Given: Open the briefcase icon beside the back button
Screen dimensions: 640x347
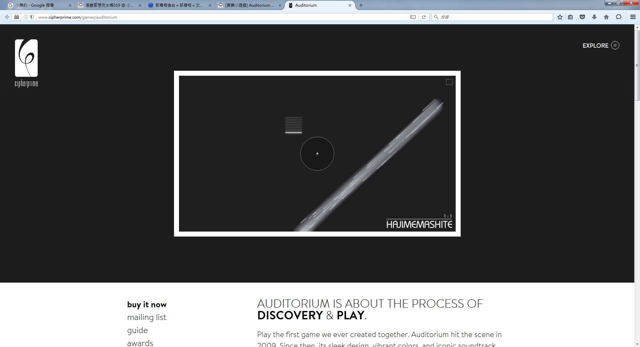Looking at the screenshot, I should pos(16,17).
